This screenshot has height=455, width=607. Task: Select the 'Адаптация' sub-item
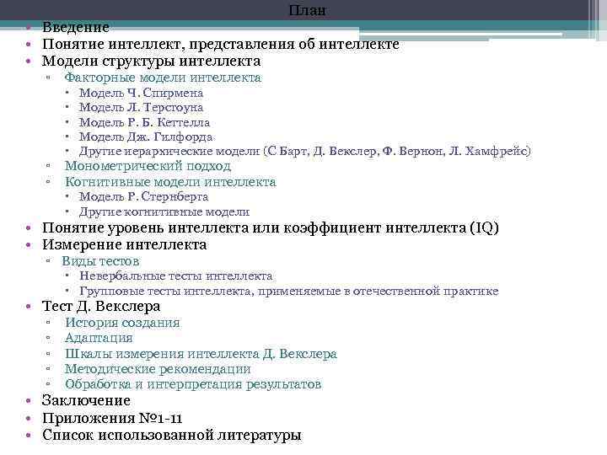click(99, 338)
